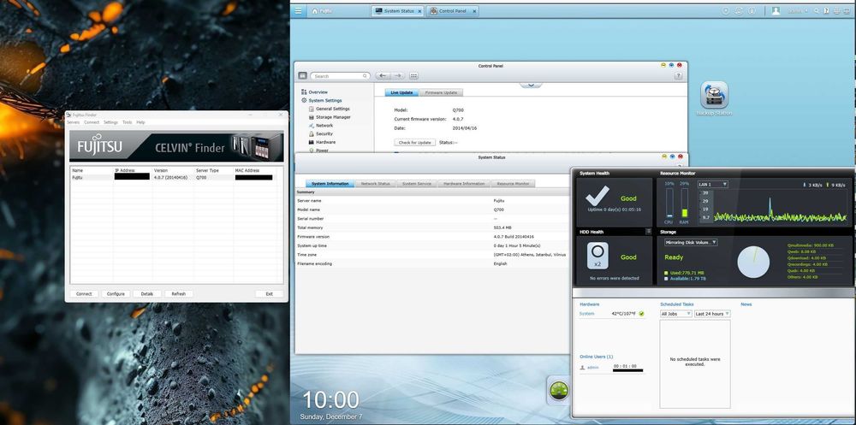Open the dashboard monitor icon at far right of top bar
This screenshot has height=425, width=856.
tap(847, 11)
